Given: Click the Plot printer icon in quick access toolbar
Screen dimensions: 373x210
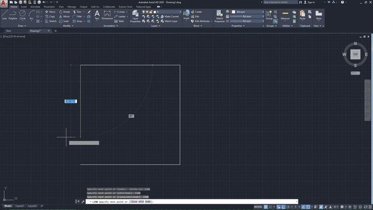Looking at the screenshot, I should tap(39, 2).
